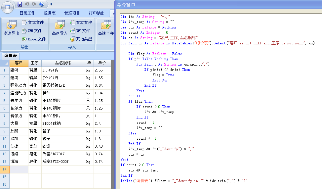Click cell 创捷 in row 11
322x189 pixels.
pyautogui.click(x=19, y=146)
